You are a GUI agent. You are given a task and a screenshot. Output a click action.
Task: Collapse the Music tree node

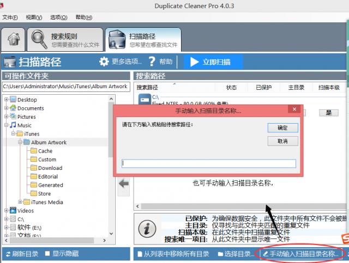[7, 125]
